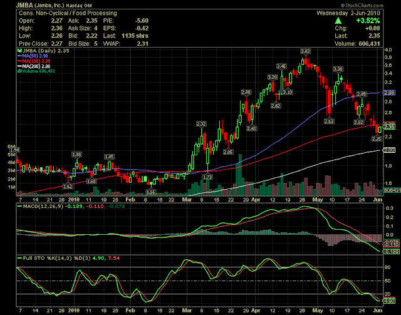401x315 pixels.
Task: Click the -0.189 MACD axis tag
Action: click(391, 252)
